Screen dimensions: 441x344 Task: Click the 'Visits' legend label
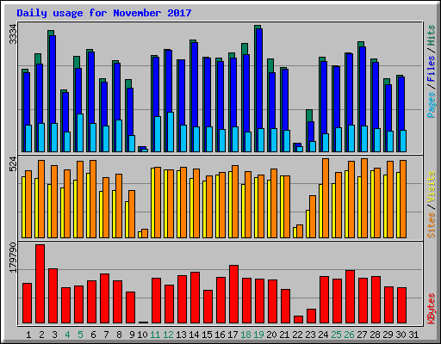pyautogui.click(x=432, y=187)
